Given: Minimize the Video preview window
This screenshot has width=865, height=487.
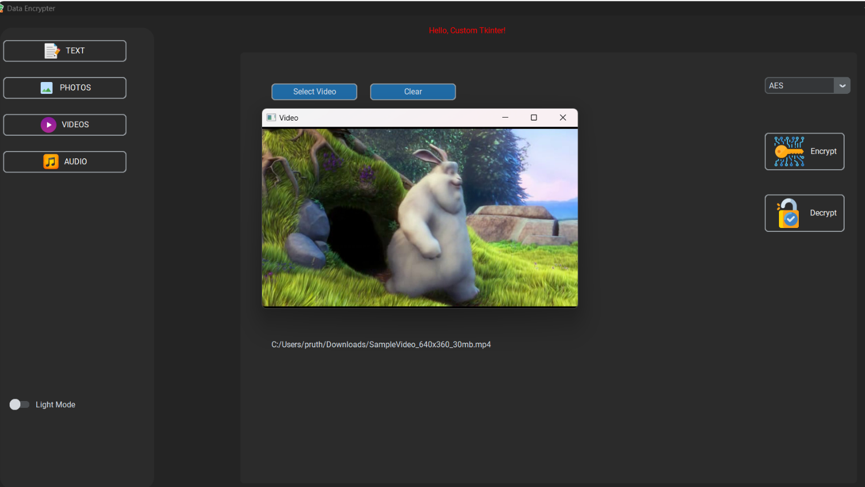Looking at the screenshot, I should (505, 118).
